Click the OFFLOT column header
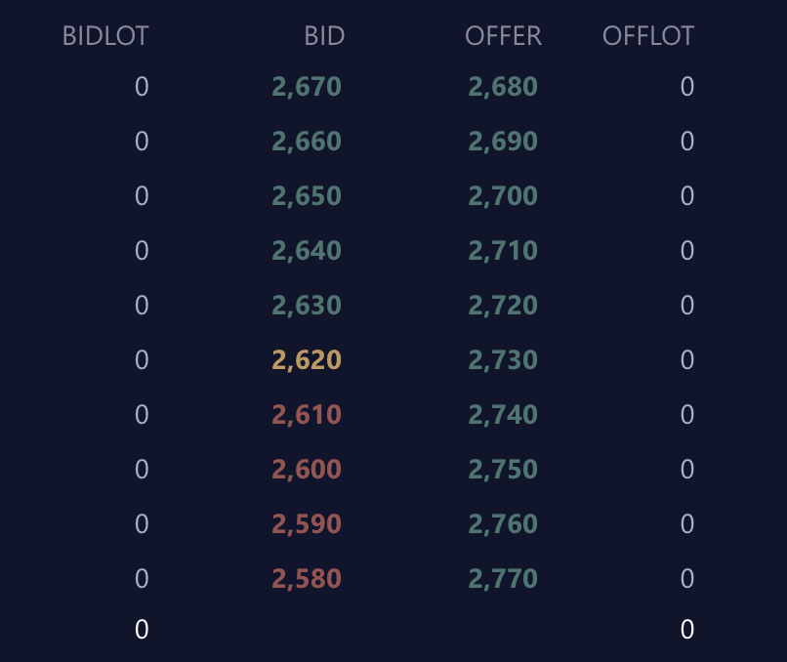The image size is (787, 662). 648,36
